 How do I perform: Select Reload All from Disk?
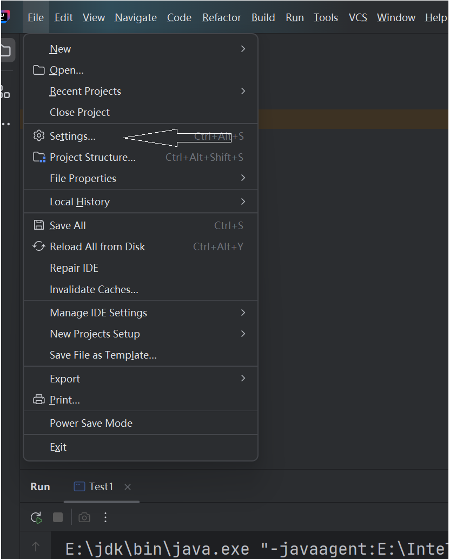point(141,246)
